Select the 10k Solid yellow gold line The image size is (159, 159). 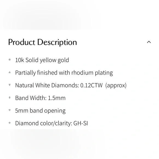tap(42, 60)
